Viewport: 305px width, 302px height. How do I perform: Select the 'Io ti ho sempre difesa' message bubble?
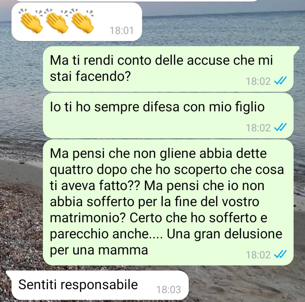click(x=168, y=115)
